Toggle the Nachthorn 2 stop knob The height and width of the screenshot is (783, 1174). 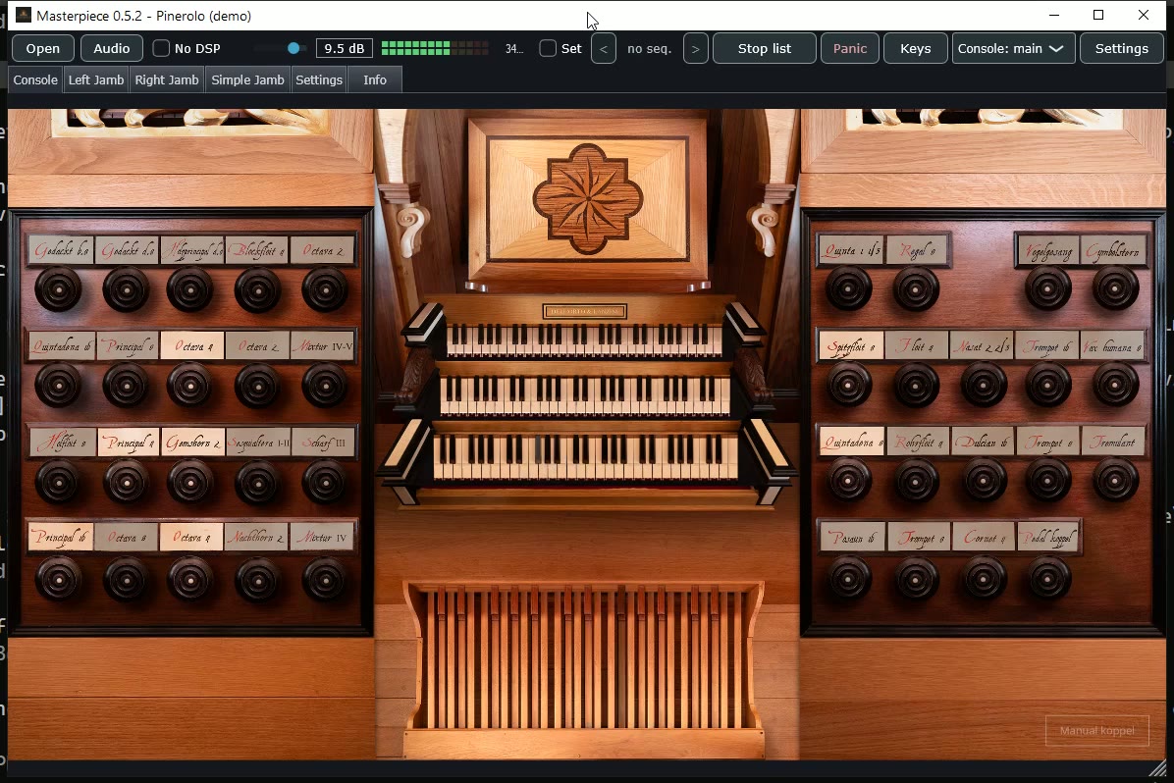(x=257, y=579)
